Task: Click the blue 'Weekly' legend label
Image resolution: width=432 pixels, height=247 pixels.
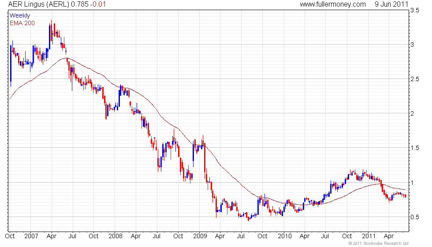Action: point(19,15)
